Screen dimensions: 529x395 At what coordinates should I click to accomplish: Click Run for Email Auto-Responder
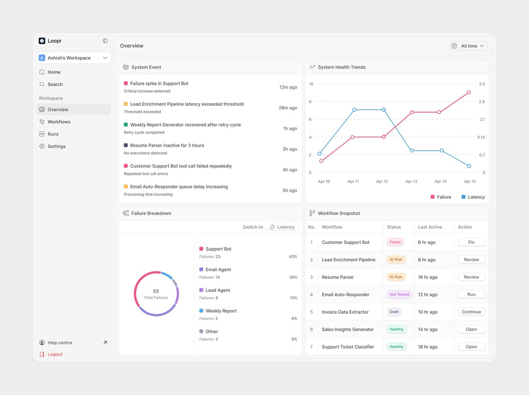[x=471, y=294]
